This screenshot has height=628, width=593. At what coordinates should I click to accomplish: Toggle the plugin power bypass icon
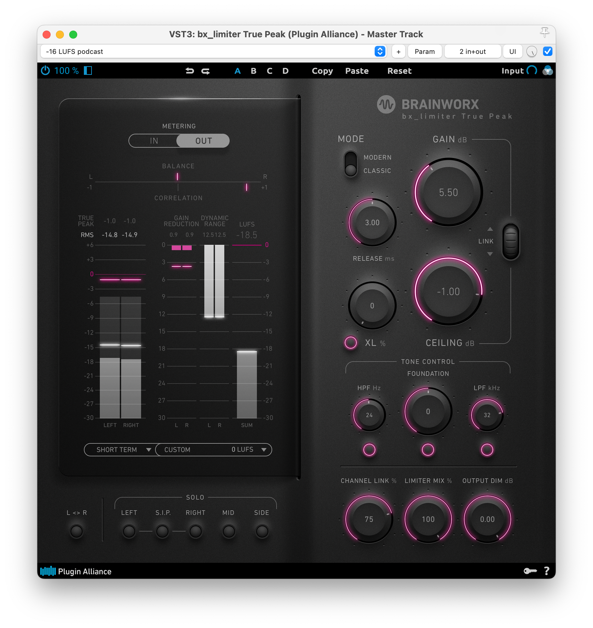click(x=45, y=71)
